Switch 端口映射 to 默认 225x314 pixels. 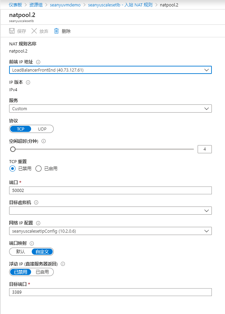tap(21, 252)
